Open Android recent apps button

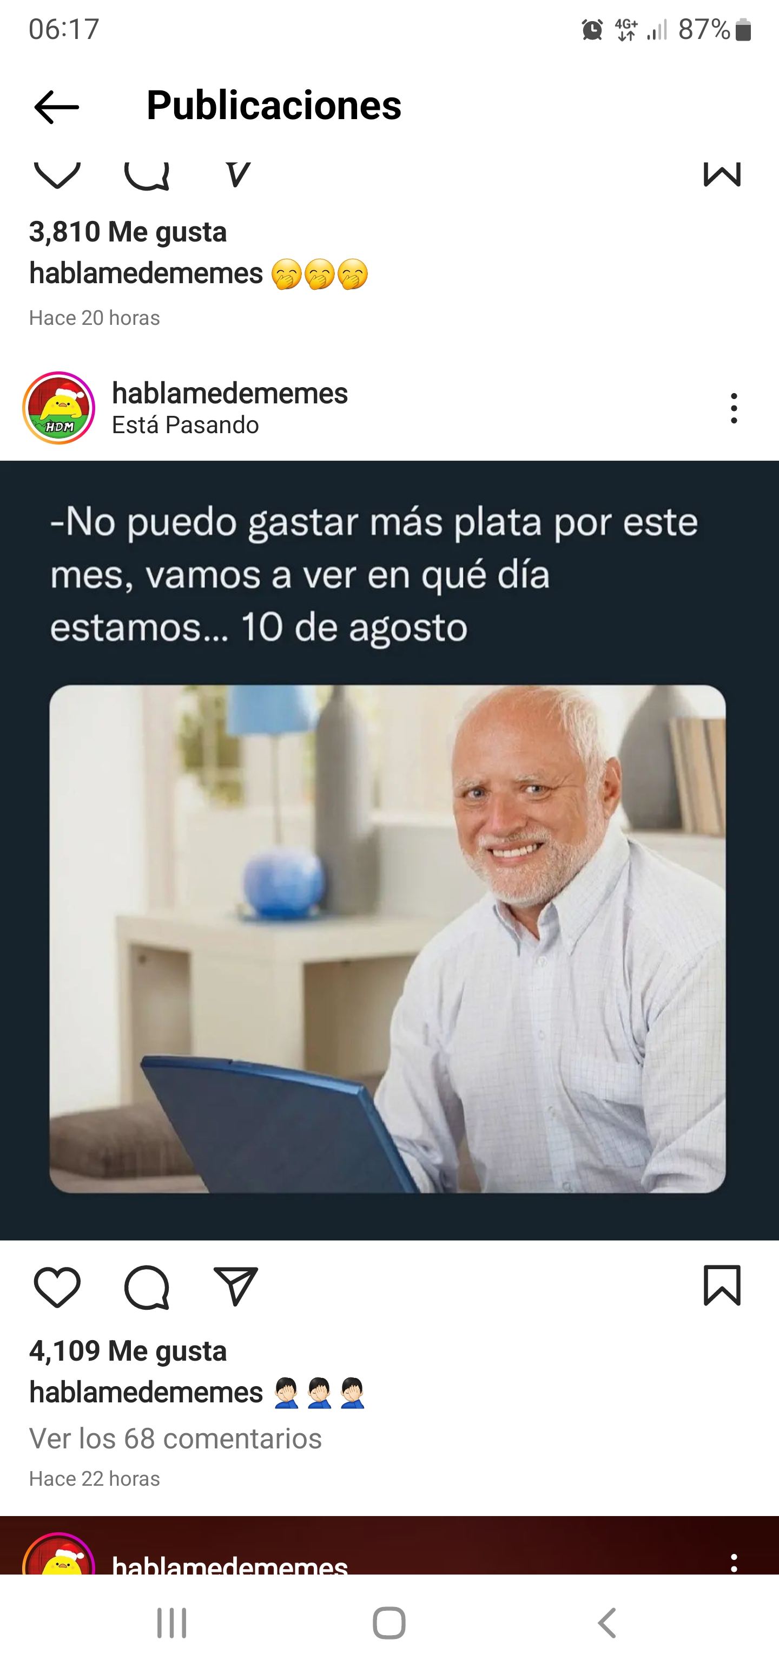[172, 1623]
